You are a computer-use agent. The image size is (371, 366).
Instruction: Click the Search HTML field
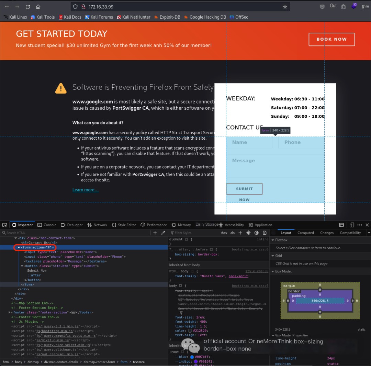click(76, 233)
